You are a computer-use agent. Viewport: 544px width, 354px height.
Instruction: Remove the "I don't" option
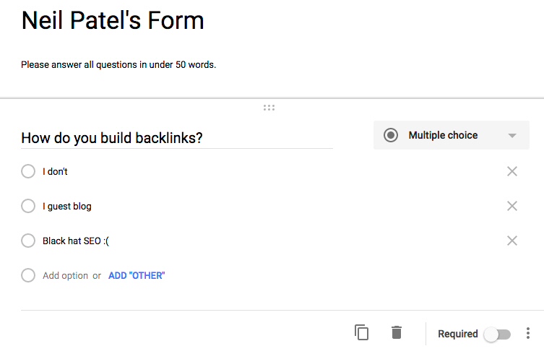pos(512,172)
